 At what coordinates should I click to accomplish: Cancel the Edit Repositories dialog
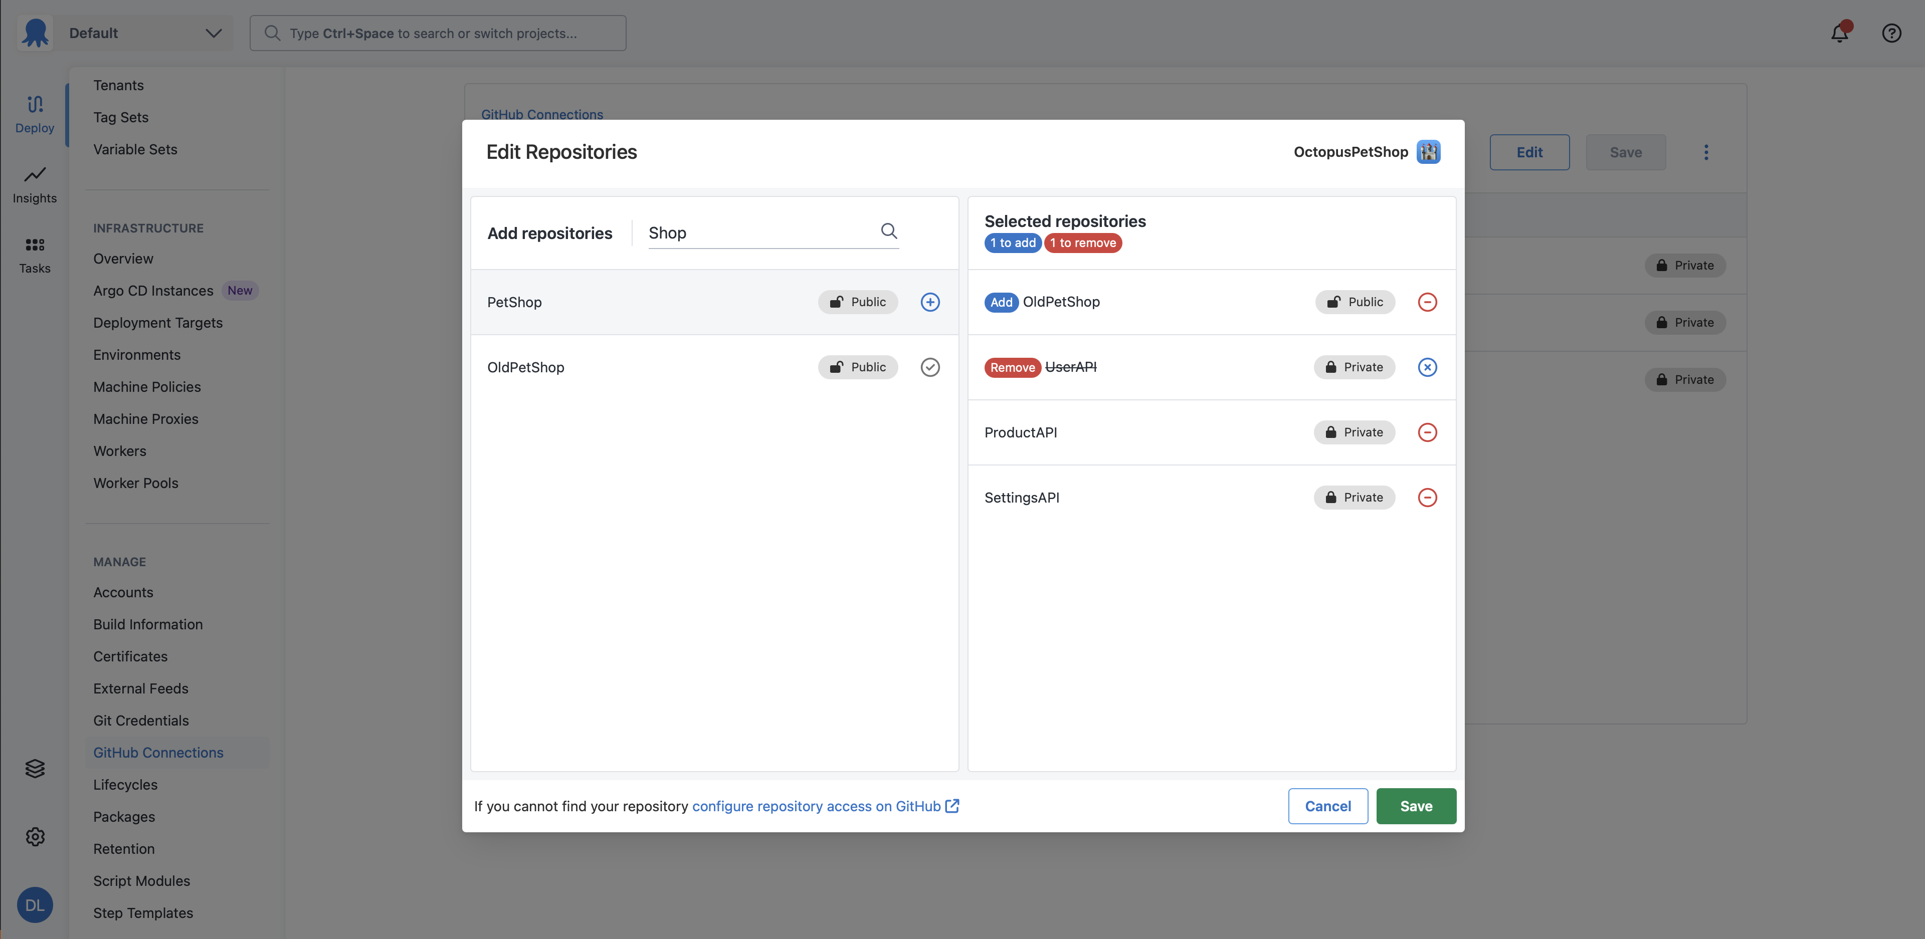coord(1327,806)
